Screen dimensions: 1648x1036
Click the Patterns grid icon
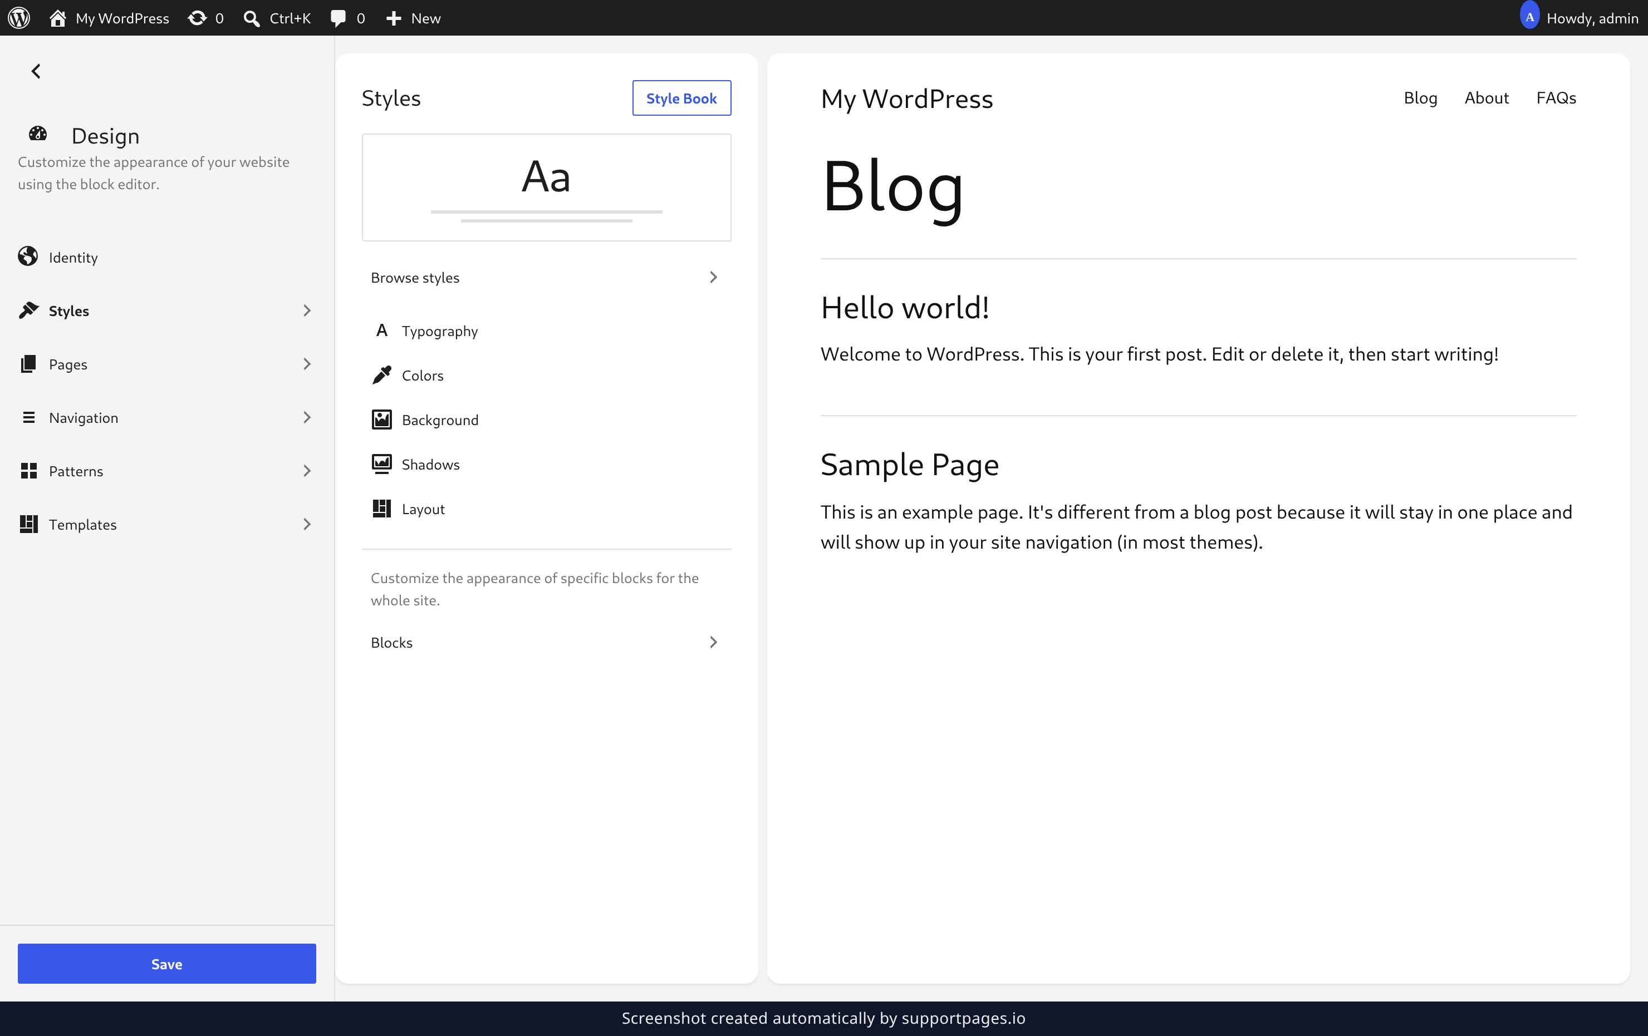coord(28,471)
